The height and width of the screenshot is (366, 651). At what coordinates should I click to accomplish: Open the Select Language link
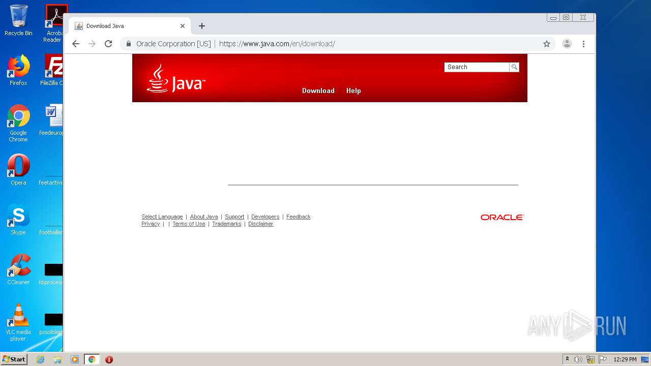(x=162, y=217)
